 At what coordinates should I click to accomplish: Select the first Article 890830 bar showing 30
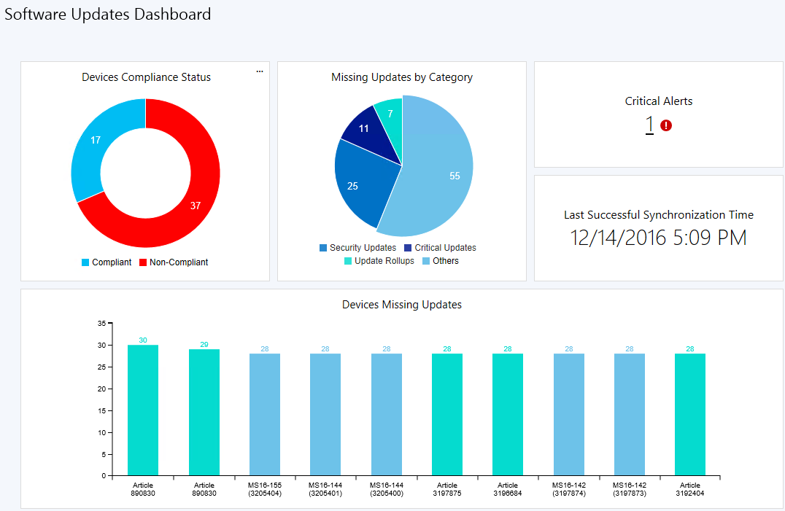pyautogui.click(x=143, y=410)
